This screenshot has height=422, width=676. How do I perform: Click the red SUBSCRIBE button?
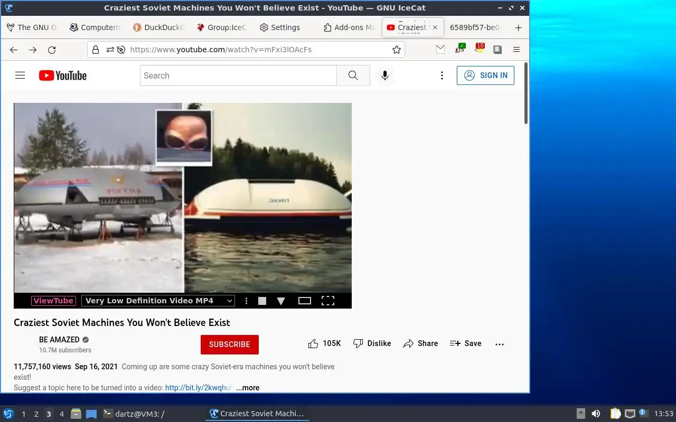click(230, 344)
